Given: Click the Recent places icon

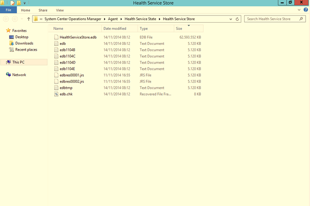Looking at the screenshot, I should pos(12,49).
